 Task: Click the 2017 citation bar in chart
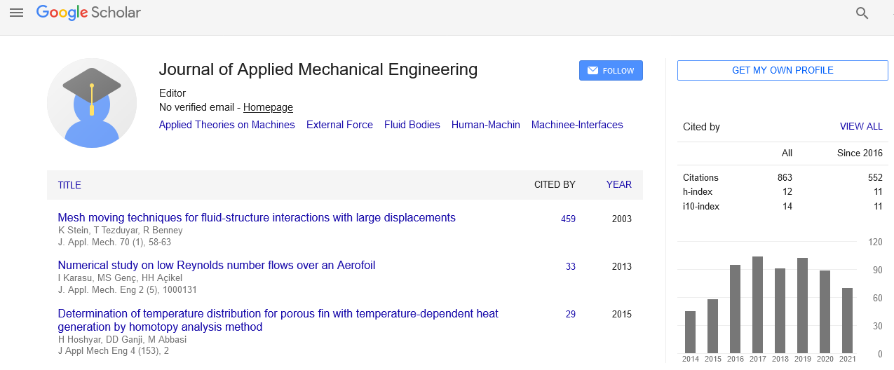[757, 305]
